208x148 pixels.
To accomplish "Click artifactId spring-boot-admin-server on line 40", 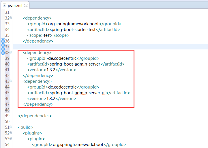I will 75,64.
